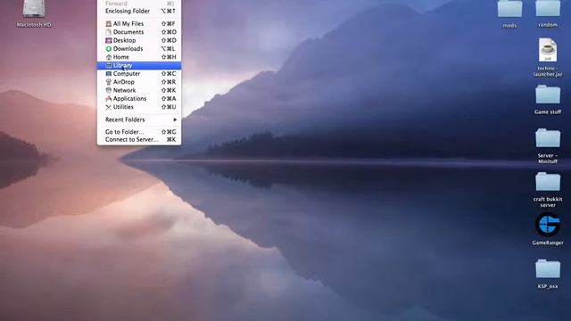Open the KSP_osx folder

(548, 269)
